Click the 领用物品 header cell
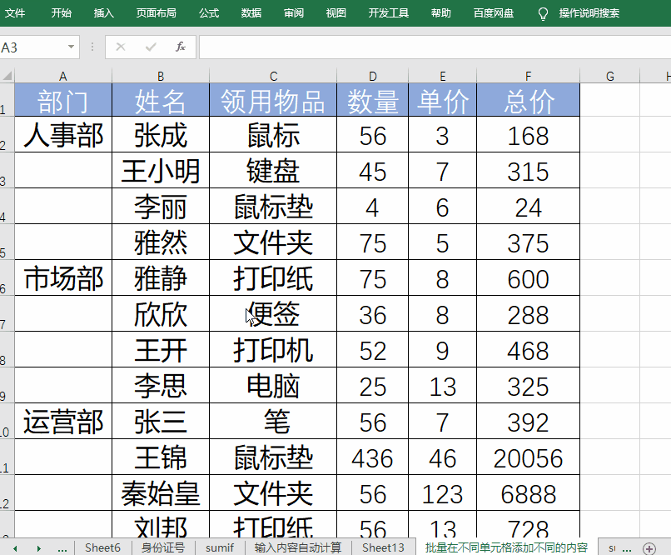This screenshot has width=671, height=555. click(273, 100)
